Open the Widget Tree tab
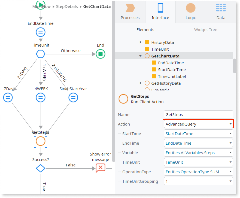240x198 pixels. 205,30
